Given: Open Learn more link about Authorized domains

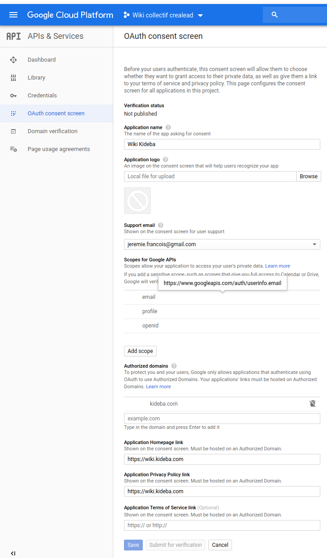Looking at the screenshot, I should point(158,386).
